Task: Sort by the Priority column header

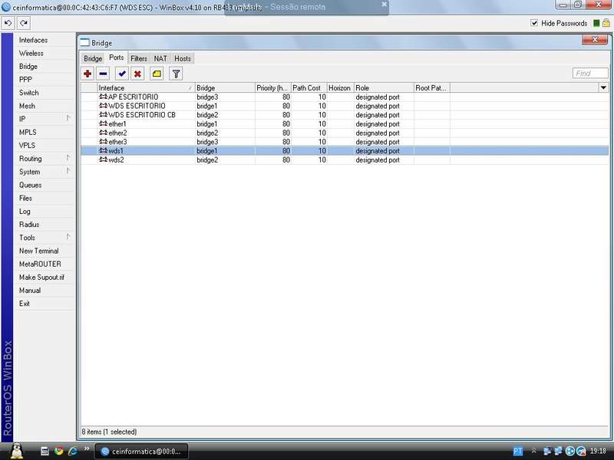Action: pos(273,88)
